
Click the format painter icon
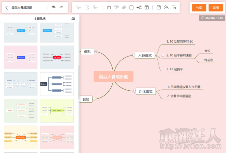(x=117, y=7)
